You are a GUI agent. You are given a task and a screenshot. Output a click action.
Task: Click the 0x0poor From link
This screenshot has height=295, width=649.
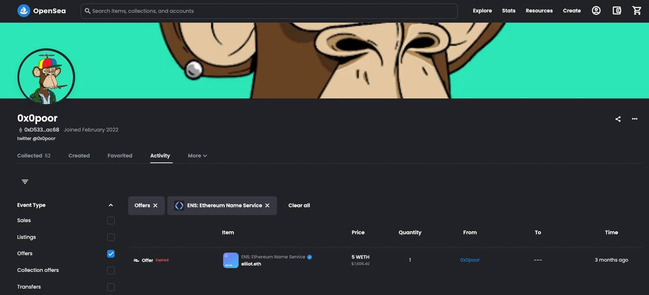click(x=470, y=260)
